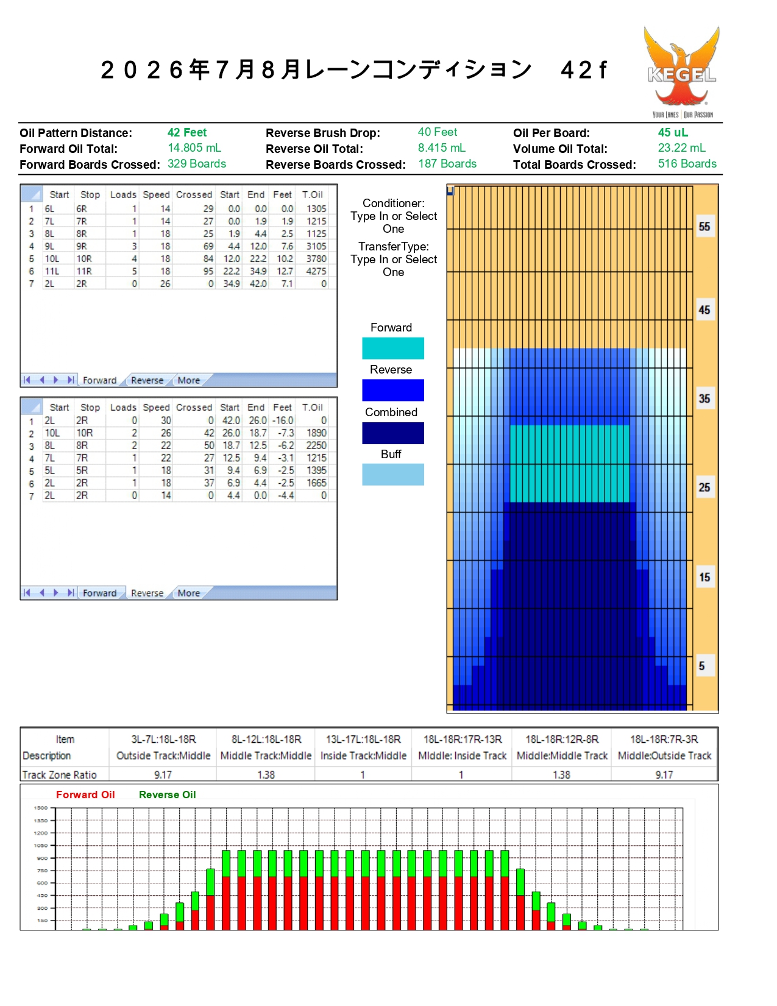Click the Oil Pattern Distance 42 Feet value
Screen dimensions: 777x1006
click(x=187, y=133)
